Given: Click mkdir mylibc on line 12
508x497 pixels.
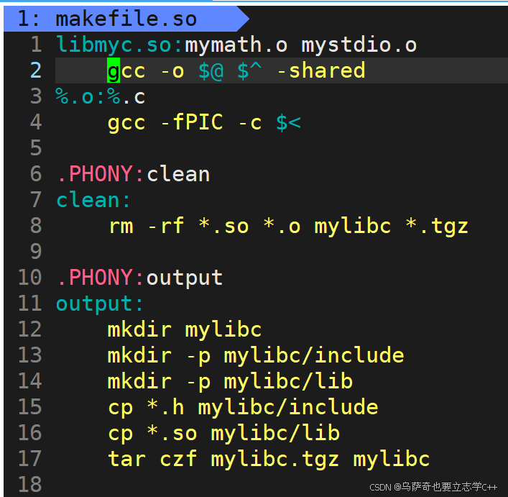Looking at the screenshot, I should pyautogui.click(x=185, y=329).
